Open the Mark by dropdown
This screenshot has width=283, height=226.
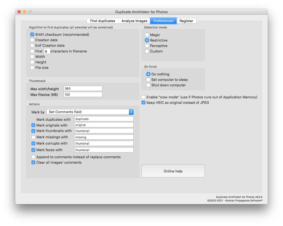point(90,112)
